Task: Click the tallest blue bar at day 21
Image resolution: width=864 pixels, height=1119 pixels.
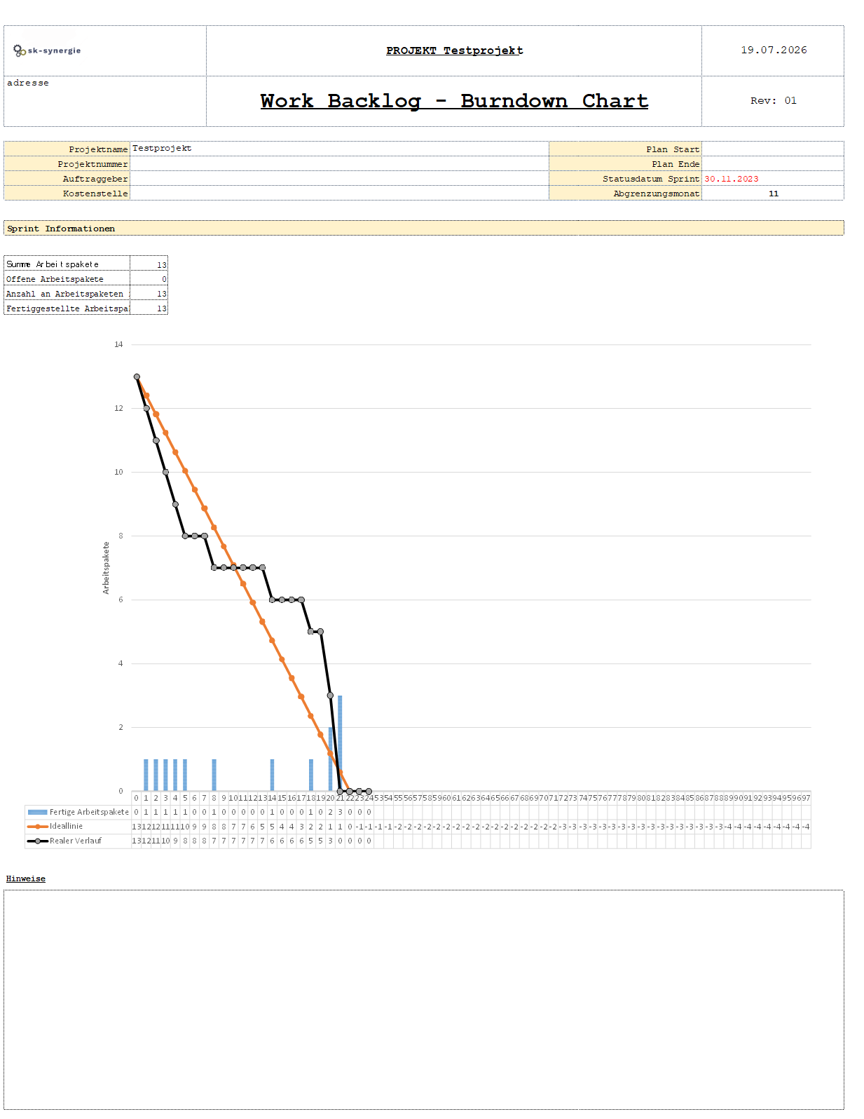Action: coord(340,743)
